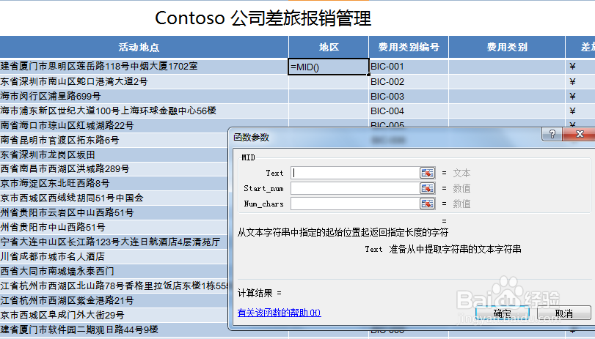Select empty 地区 cell in BIC-002 row
The height and width of the screenshot is (339, 595).
[x=329, y=82]
